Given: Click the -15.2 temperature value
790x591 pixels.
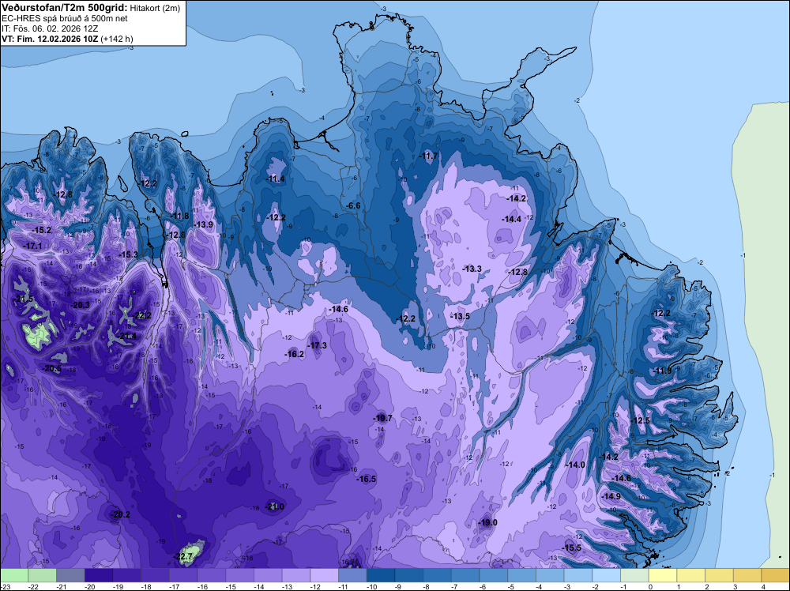Looking at the screenshot, I should (42, 230).
